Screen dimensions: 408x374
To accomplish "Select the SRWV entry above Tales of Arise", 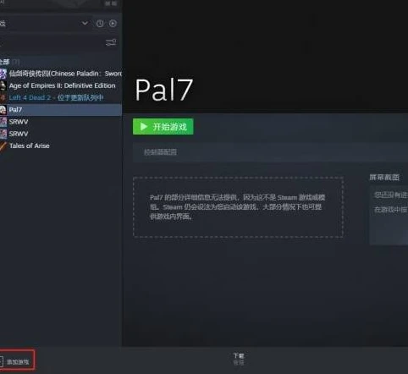I will click(61, 134).
